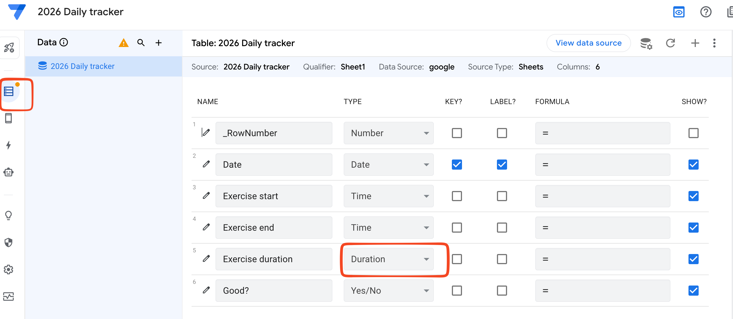Click the formula field for Exercise end
The width and height of the screenshot is (733, 319).
602,228
